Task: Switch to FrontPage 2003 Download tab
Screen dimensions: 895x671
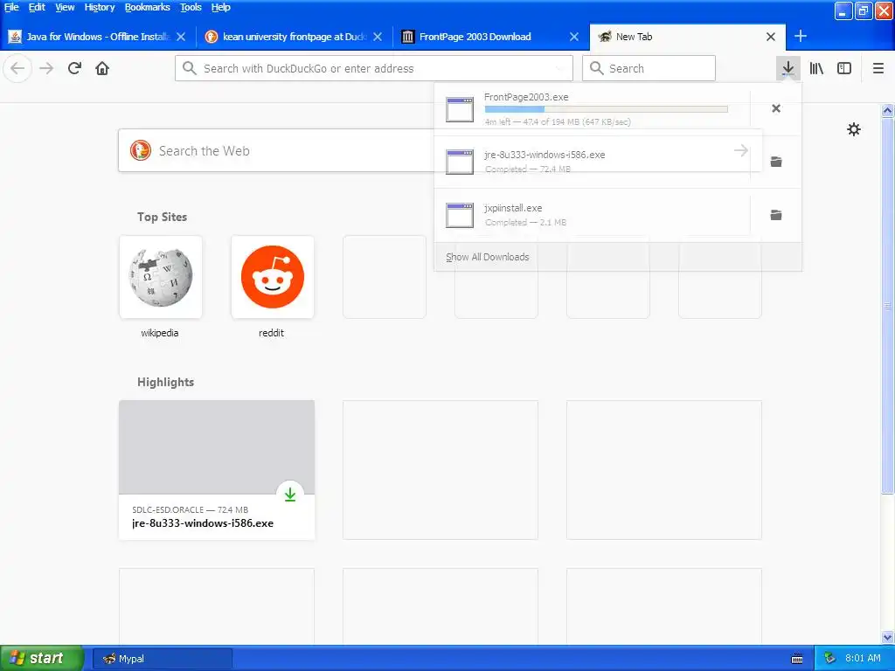Action: pyautogui.click(x=491, y=37)
